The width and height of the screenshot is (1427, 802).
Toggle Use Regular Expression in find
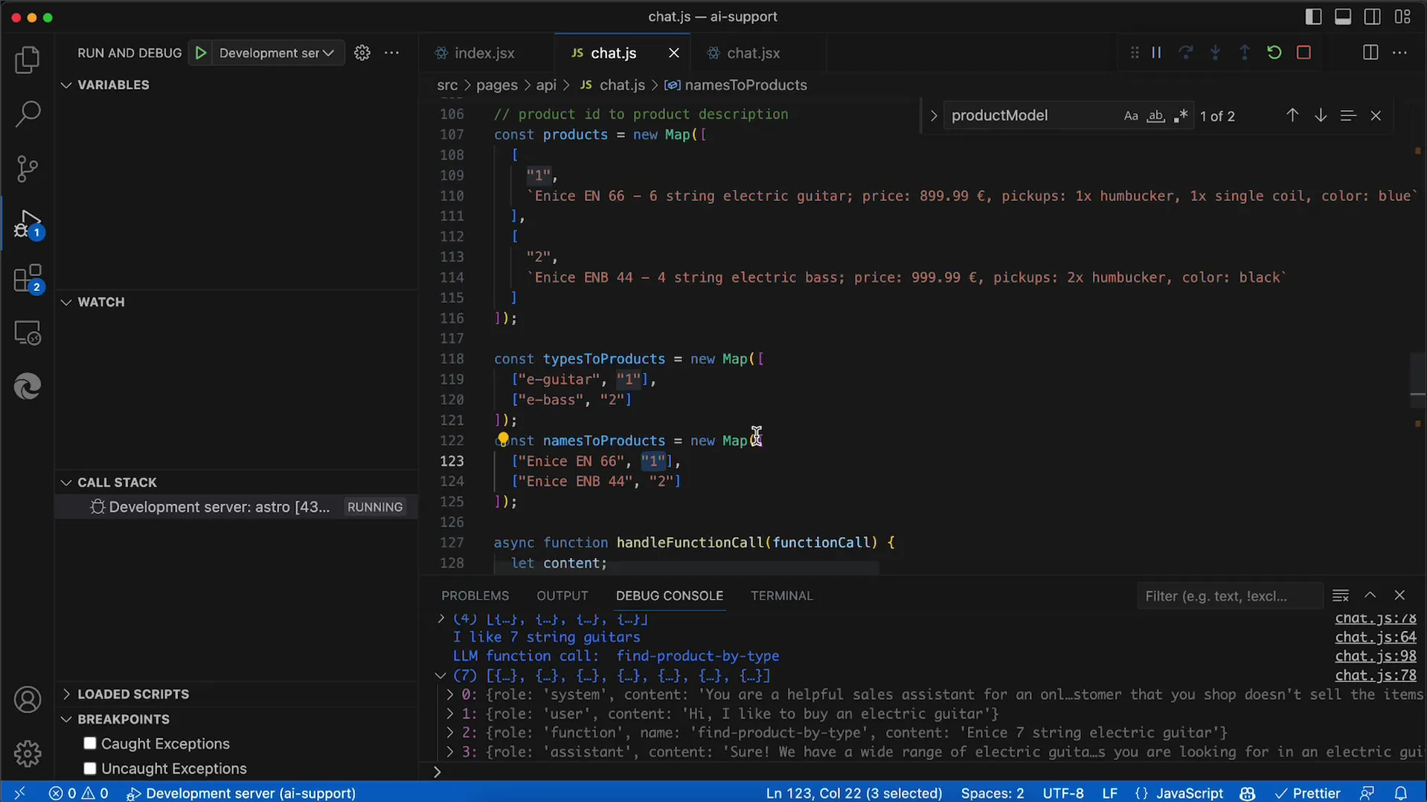(1181, 116)
